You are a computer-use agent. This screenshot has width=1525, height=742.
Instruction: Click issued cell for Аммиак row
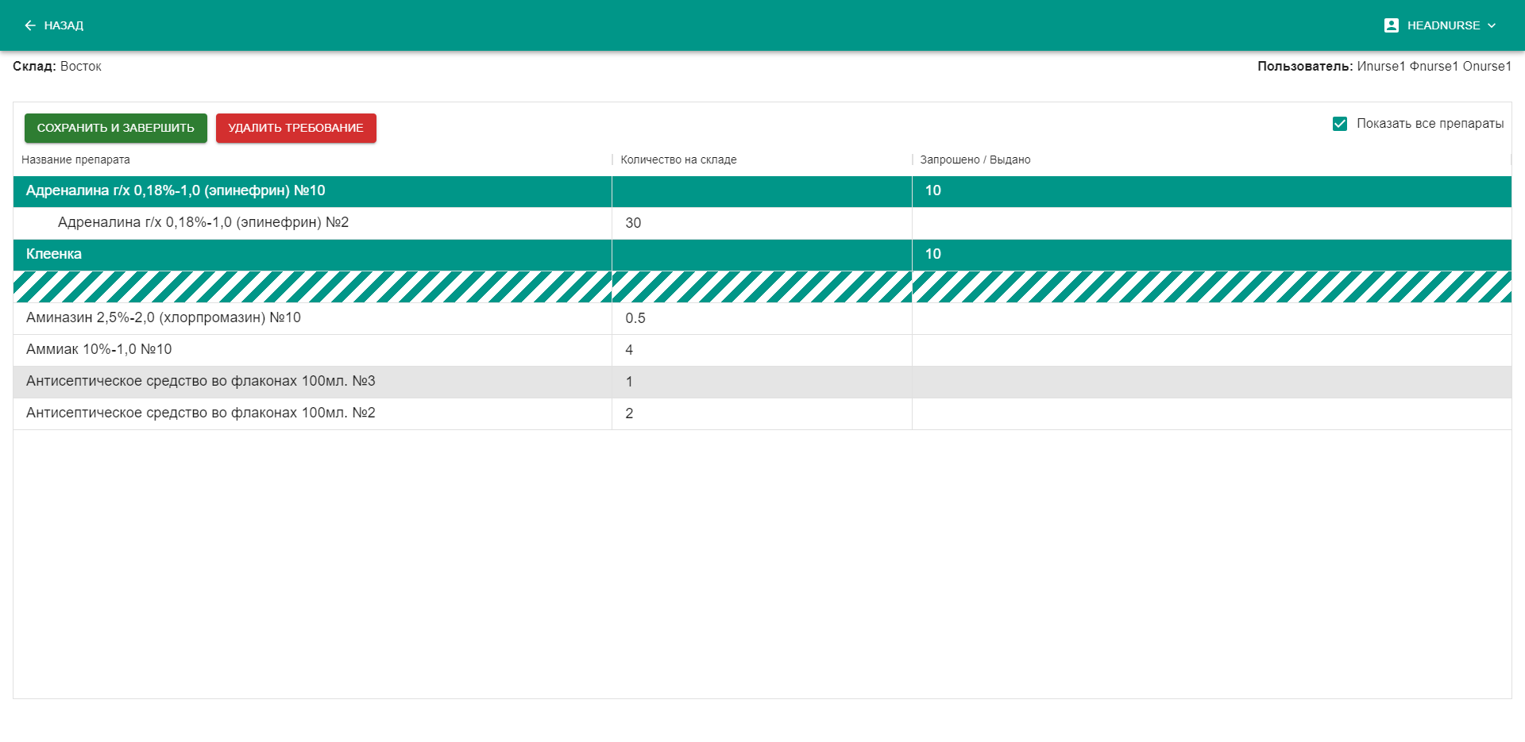click(1210, 350)
